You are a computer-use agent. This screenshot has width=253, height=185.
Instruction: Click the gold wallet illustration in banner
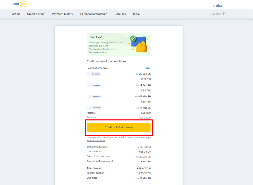pos(142,48)
